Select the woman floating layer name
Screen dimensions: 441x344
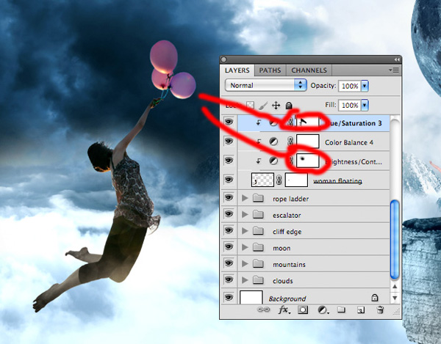(x=337, y=181)
